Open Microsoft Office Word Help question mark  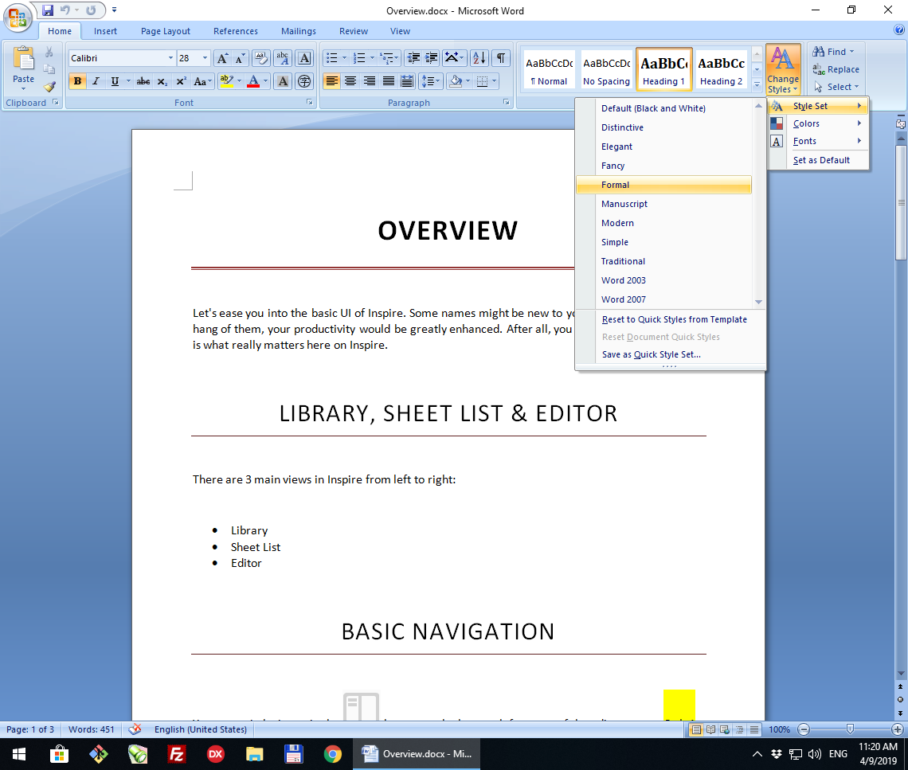click(899, 31)
